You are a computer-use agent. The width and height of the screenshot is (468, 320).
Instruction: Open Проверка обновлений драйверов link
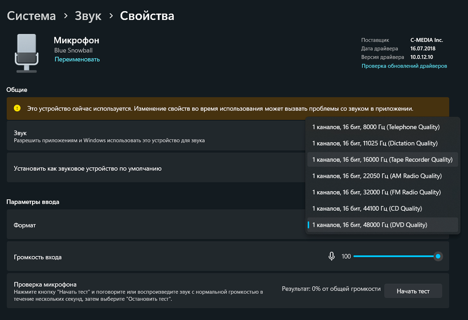pos(404,66)
